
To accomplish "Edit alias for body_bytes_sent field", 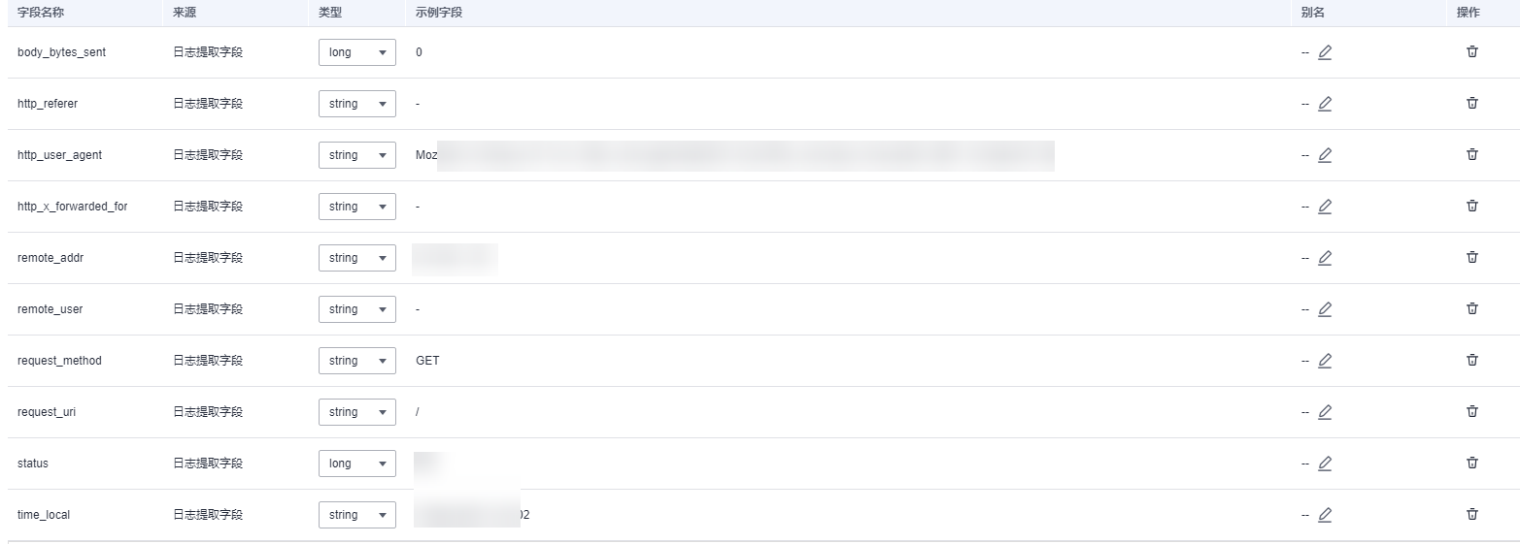I will pos(1325,52).
